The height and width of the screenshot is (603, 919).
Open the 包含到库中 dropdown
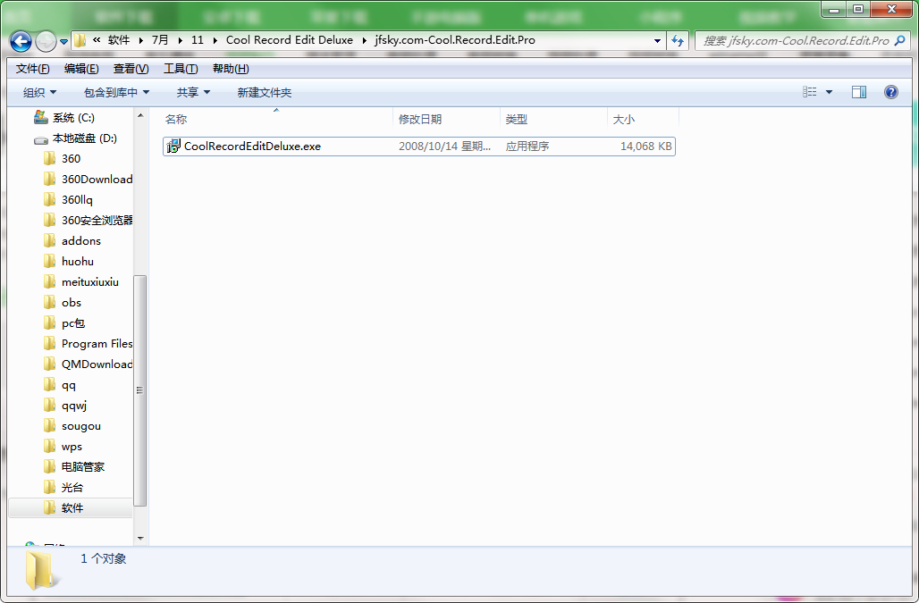pos(116,93)
